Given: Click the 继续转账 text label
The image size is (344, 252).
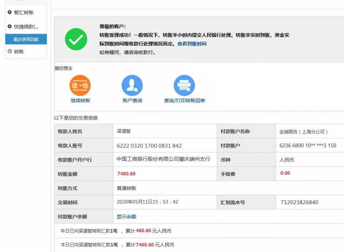Looking at the screenshot, I should point(80,100).
